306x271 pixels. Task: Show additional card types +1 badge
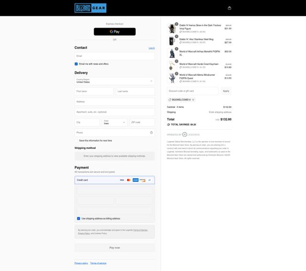pos(149,180)
